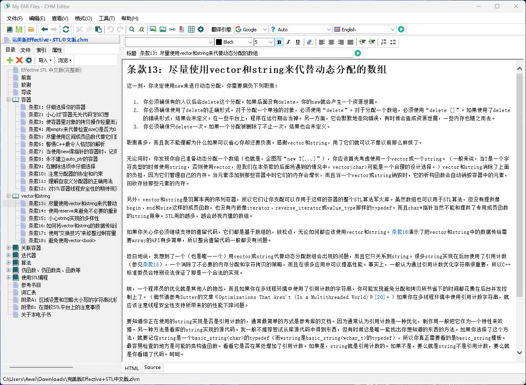The height and width of the screenshot is (385, 526).
Task: Delete topic with the red X
Action: click(x=19, y=60)
